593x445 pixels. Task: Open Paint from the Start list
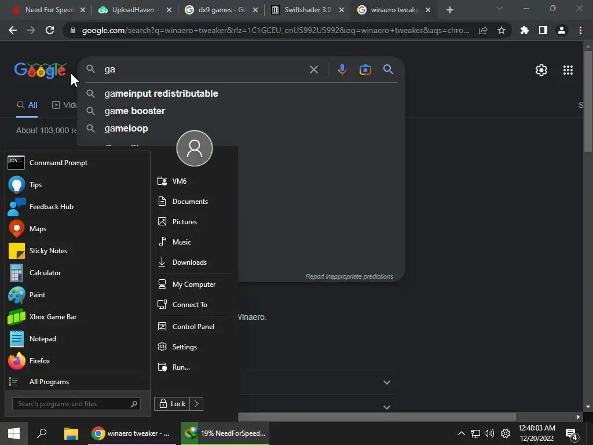78,295
